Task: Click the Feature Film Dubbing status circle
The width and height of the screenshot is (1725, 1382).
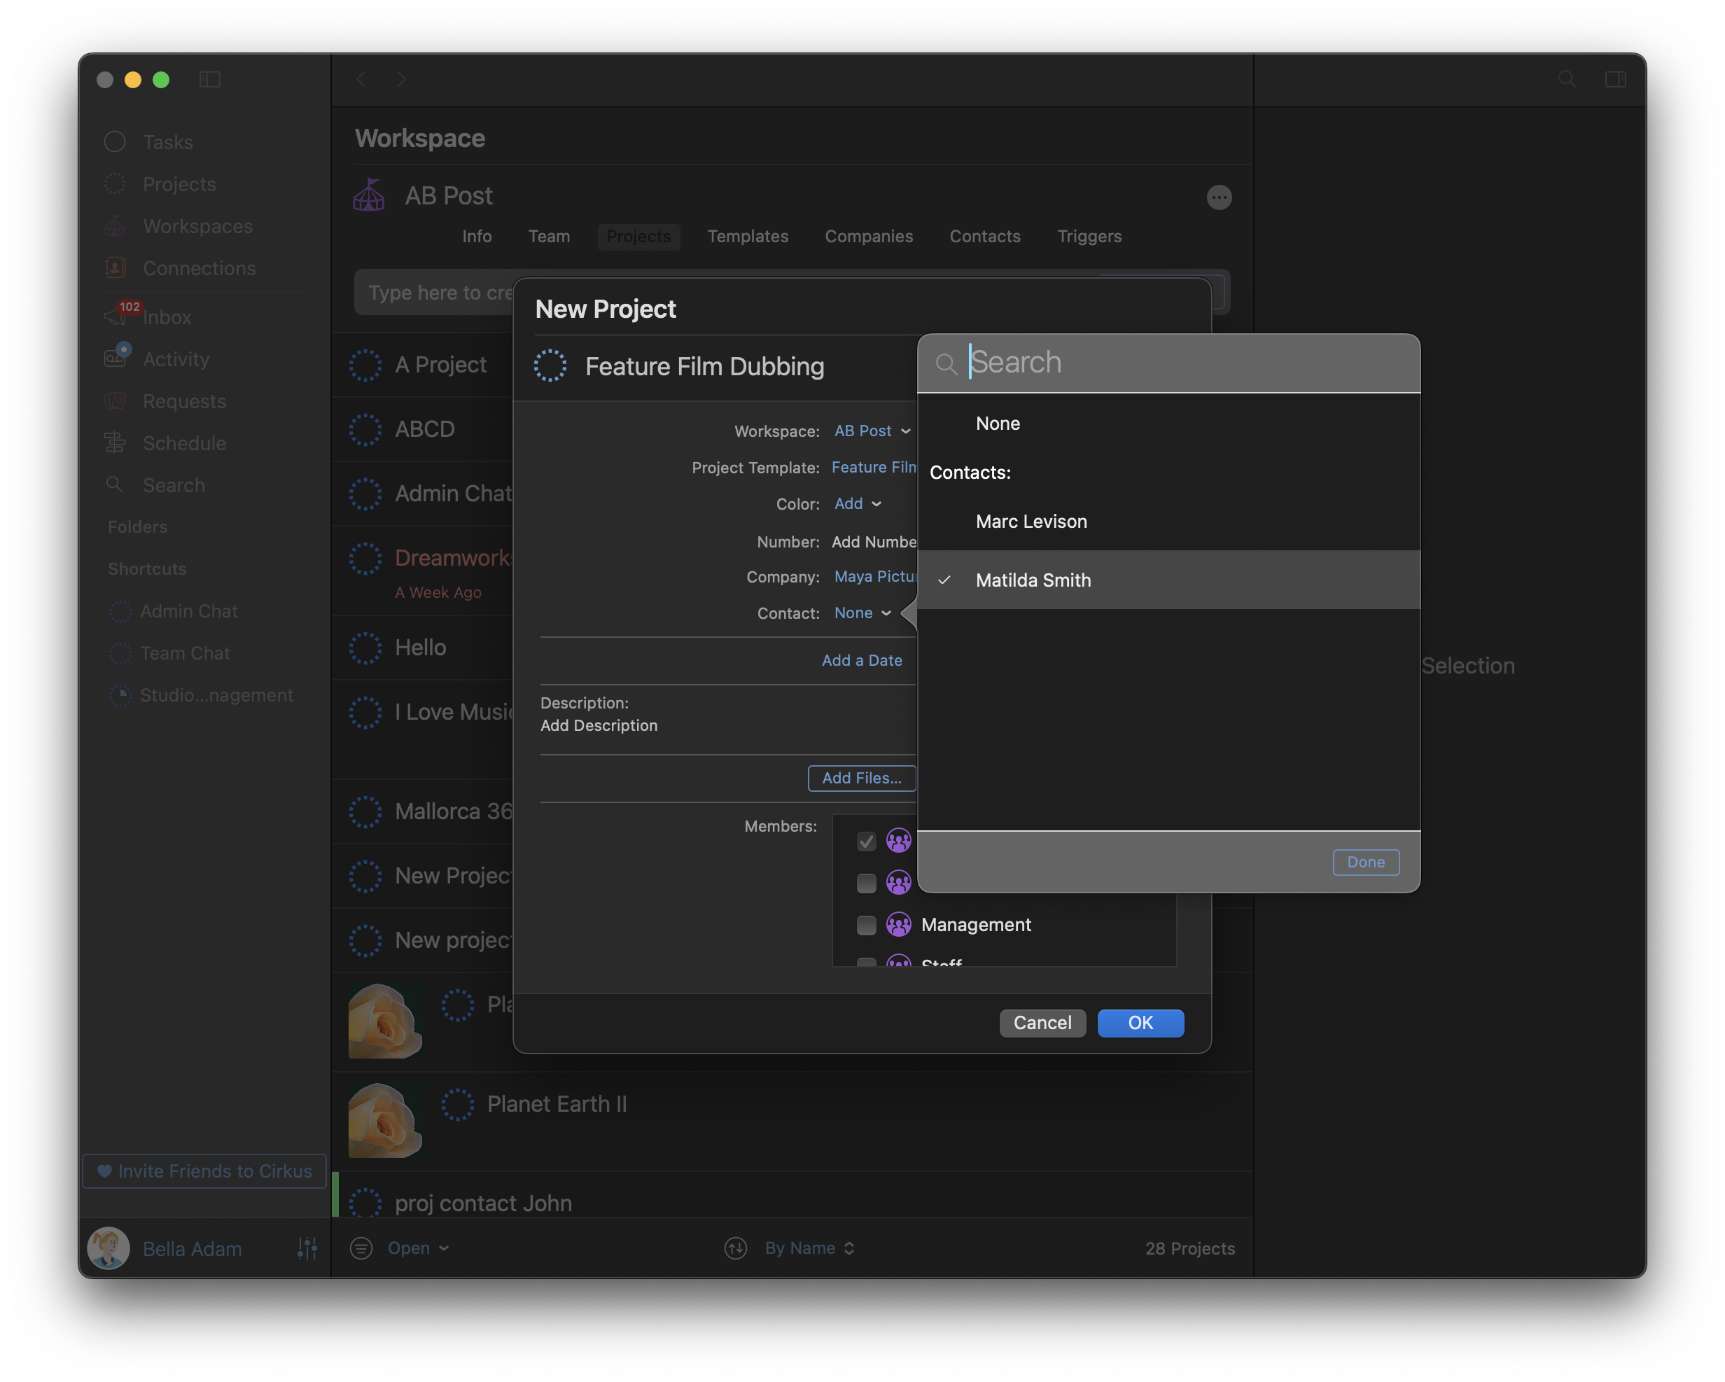Action: pos(550,365)
